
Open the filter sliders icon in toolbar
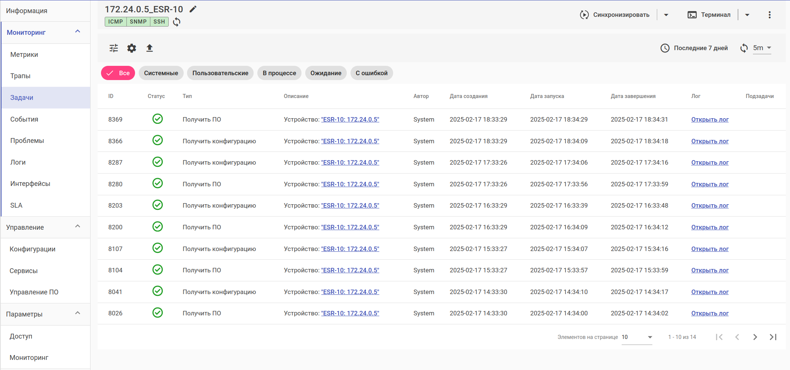(114, 48)
